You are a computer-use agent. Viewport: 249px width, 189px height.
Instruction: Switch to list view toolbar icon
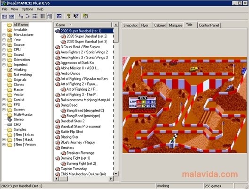click(35, 16)
